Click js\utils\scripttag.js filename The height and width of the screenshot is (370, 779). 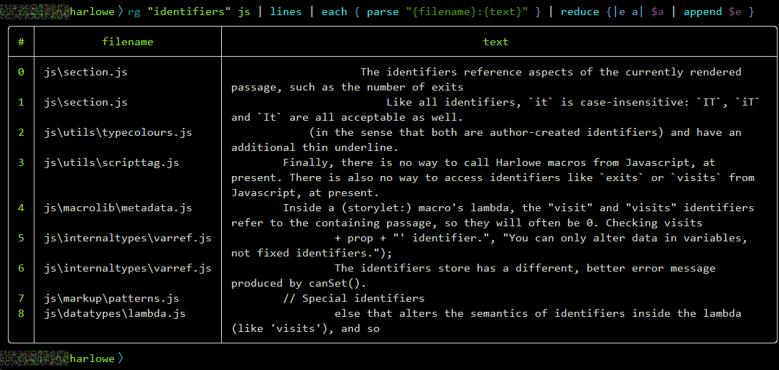(111, 162)
